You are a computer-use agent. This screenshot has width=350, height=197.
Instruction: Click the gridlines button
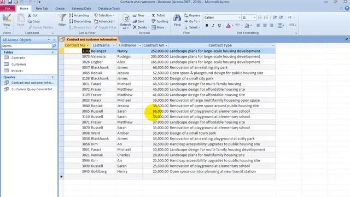[x=279, y=26]
